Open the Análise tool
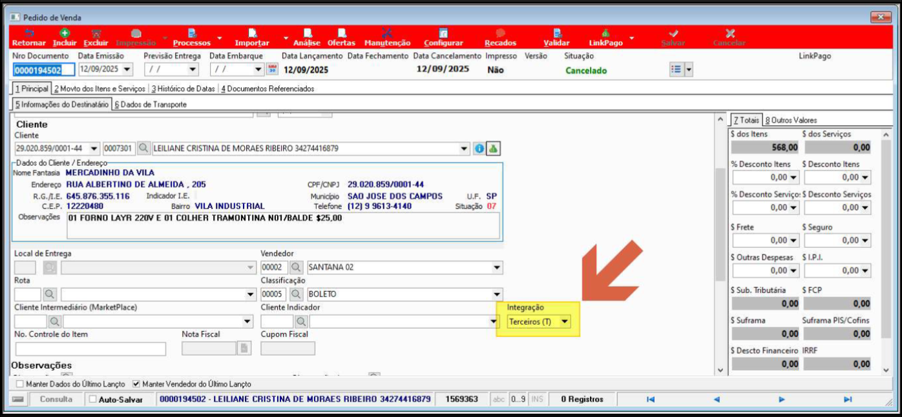 307,34
